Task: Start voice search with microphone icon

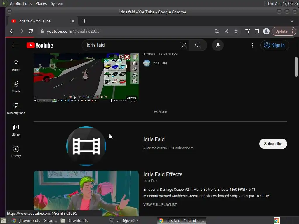Action: [x=218, y=45]
